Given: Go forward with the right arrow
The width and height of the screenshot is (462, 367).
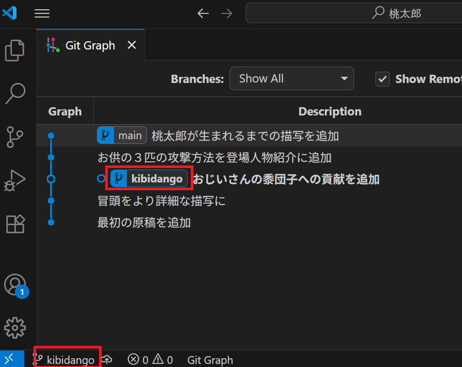Looking at the screenshot, I should click(x=226, y=13).
